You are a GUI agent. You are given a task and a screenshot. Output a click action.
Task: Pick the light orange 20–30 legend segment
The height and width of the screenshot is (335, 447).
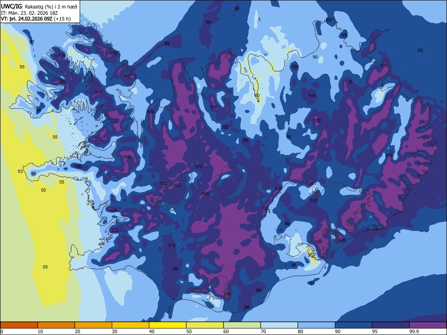pos(93,325)
